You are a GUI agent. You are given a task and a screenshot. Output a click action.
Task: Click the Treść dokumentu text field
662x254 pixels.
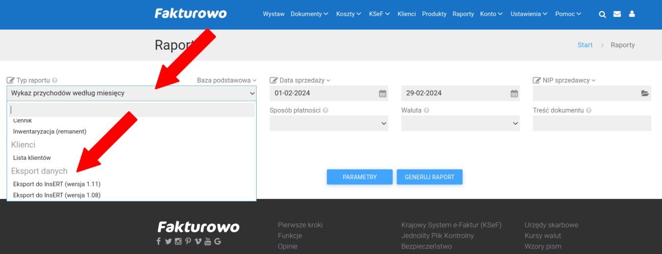point(592,123)
